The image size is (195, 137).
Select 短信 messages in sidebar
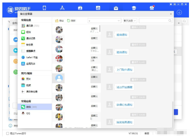pyautogui.click(x=28, y=32)
